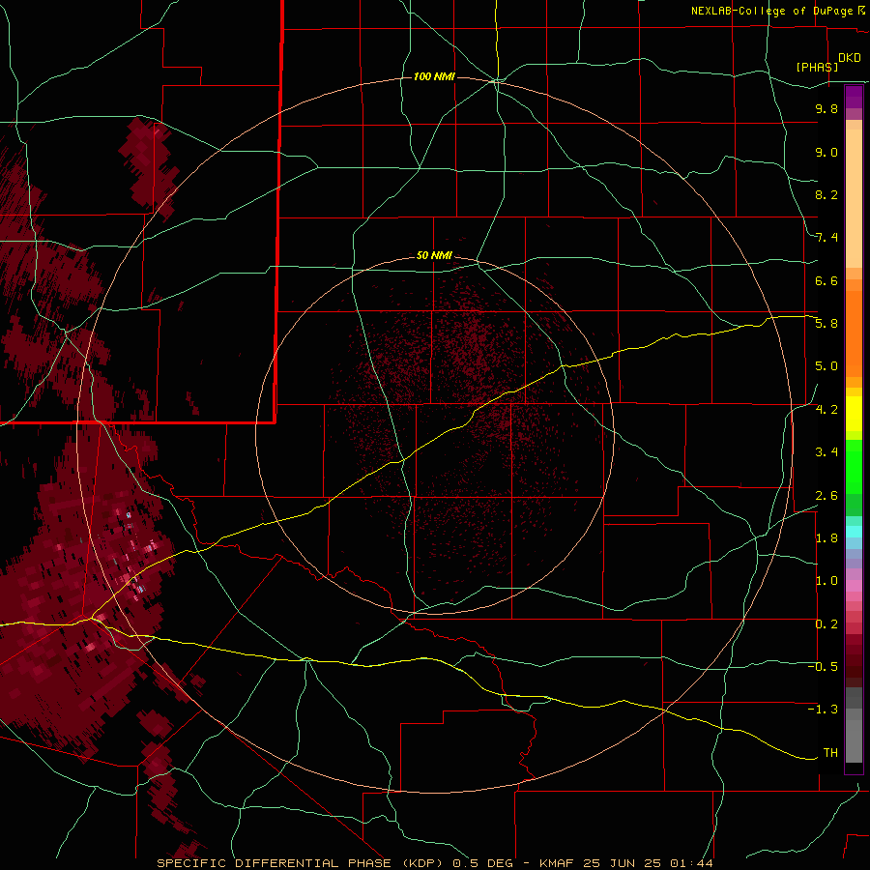
Task: Click the 3.4 legend value
Action: coord(826,452)
